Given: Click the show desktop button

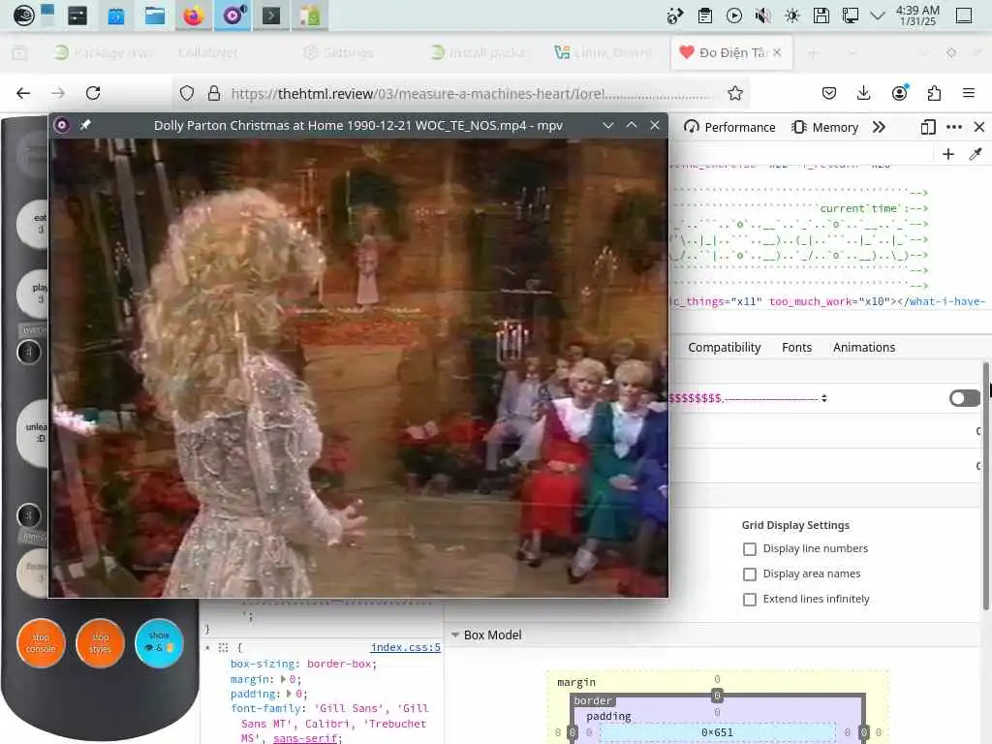Looking at the screenshot, I should [964, 15].
